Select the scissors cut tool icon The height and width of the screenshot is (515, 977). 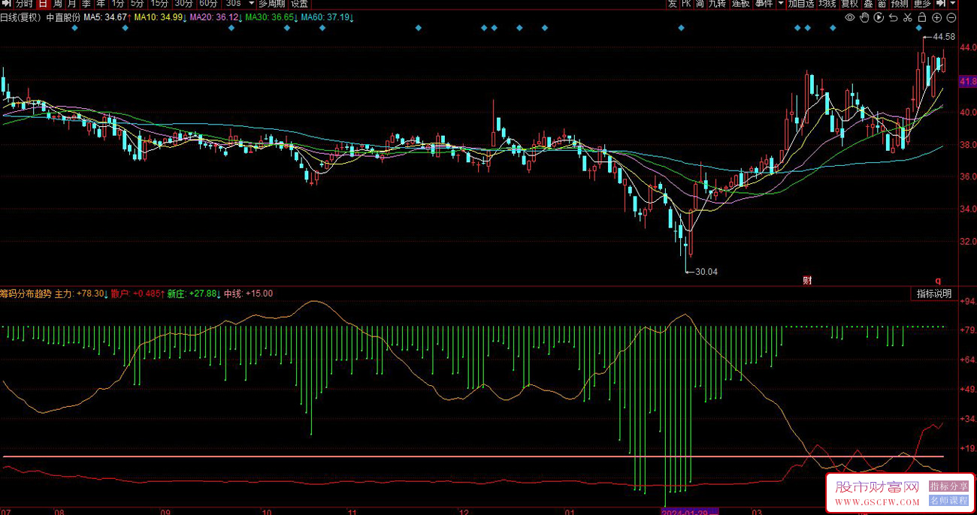point(907,17)
